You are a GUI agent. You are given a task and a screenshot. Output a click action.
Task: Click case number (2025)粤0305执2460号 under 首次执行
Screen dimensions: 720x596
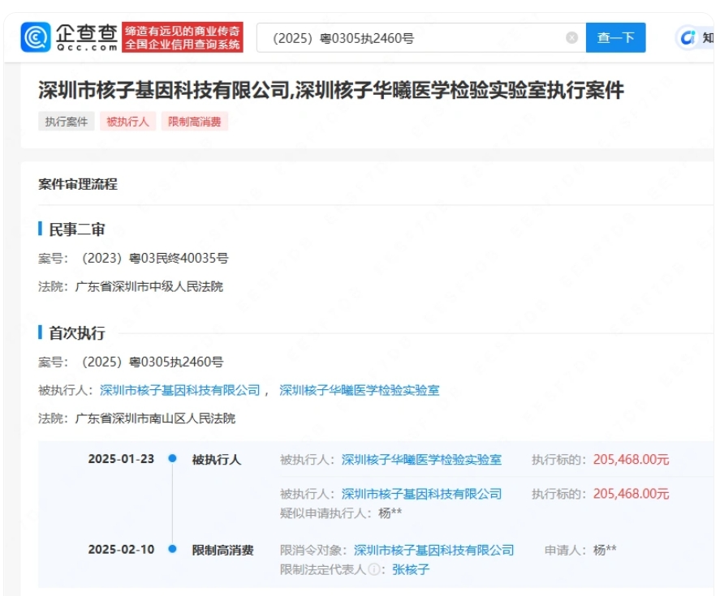pyautogui.click(x=152, y=362)
